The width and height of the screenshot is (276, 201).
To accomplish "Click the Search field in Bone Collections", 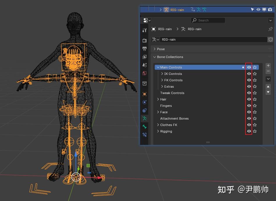I will point(208,20).
